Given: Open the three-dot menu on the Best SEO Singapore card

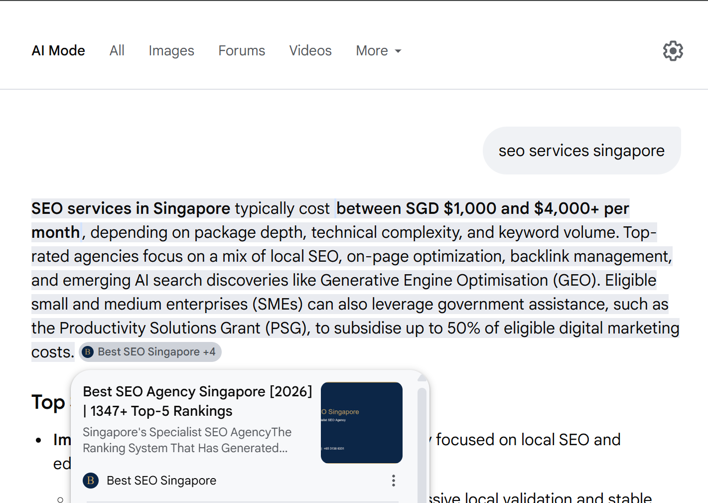Looking at the screenshot, I should point(394,481).
